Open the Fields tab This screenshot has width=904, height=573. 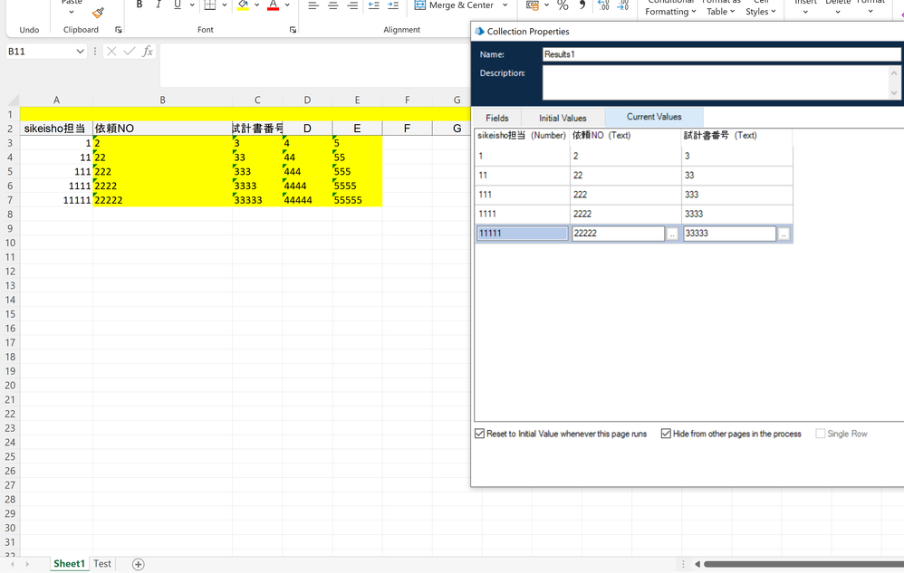496,118
